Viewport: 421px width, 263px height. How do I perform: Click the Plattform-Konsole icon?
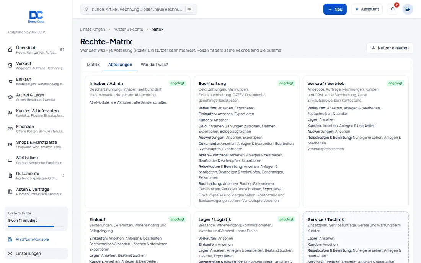tap(10, 239)
